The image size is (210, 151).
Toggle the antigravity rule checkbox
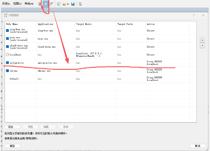pos(8,62)
